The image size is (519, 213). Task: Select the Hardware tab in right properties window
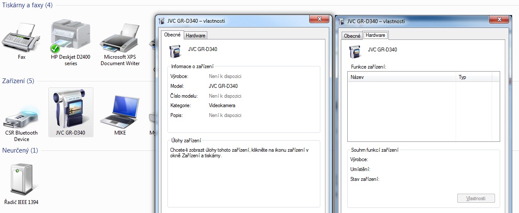tap(376, 35)
